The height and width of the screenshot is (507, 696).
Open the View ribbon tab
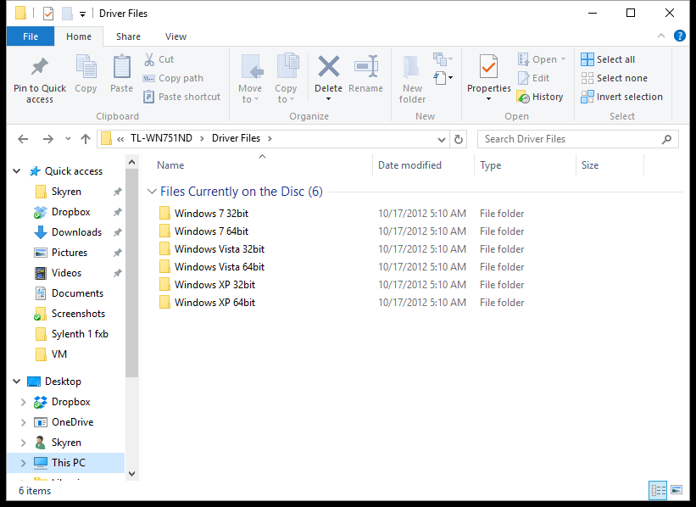[175, 36]
